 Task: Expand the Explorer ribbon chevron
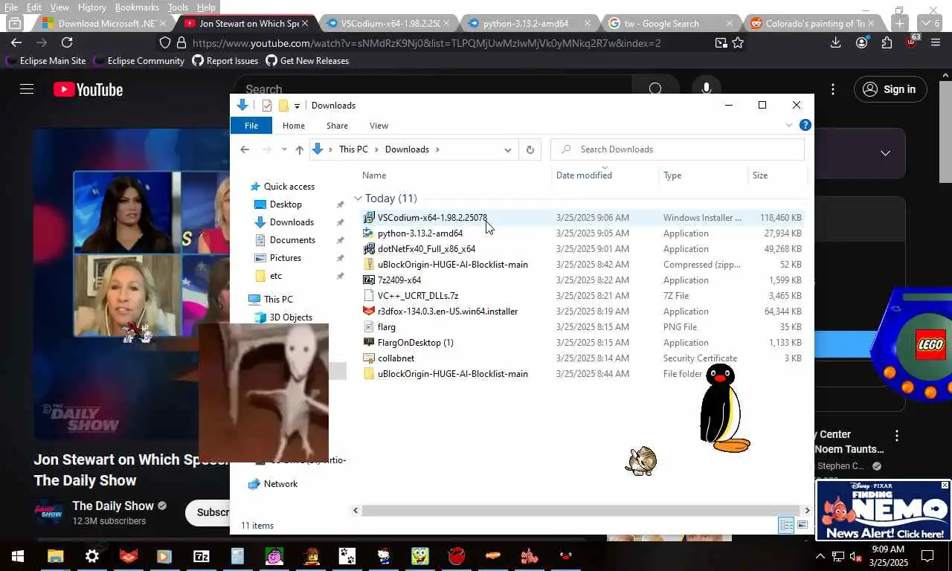click(x=789, y=125)
